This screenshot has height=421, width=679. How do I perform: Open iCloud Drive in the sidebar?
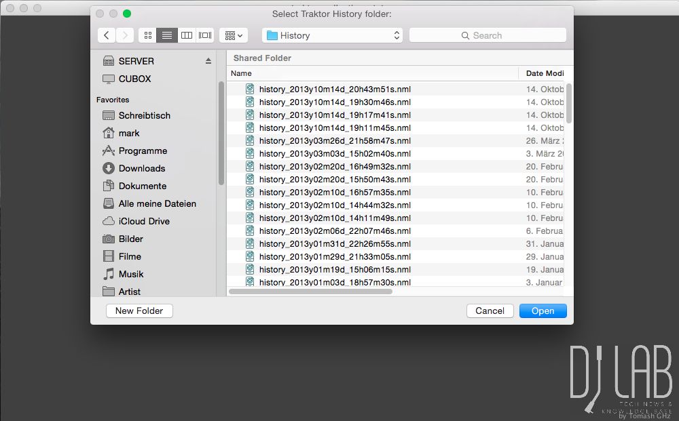click(144, 221)
